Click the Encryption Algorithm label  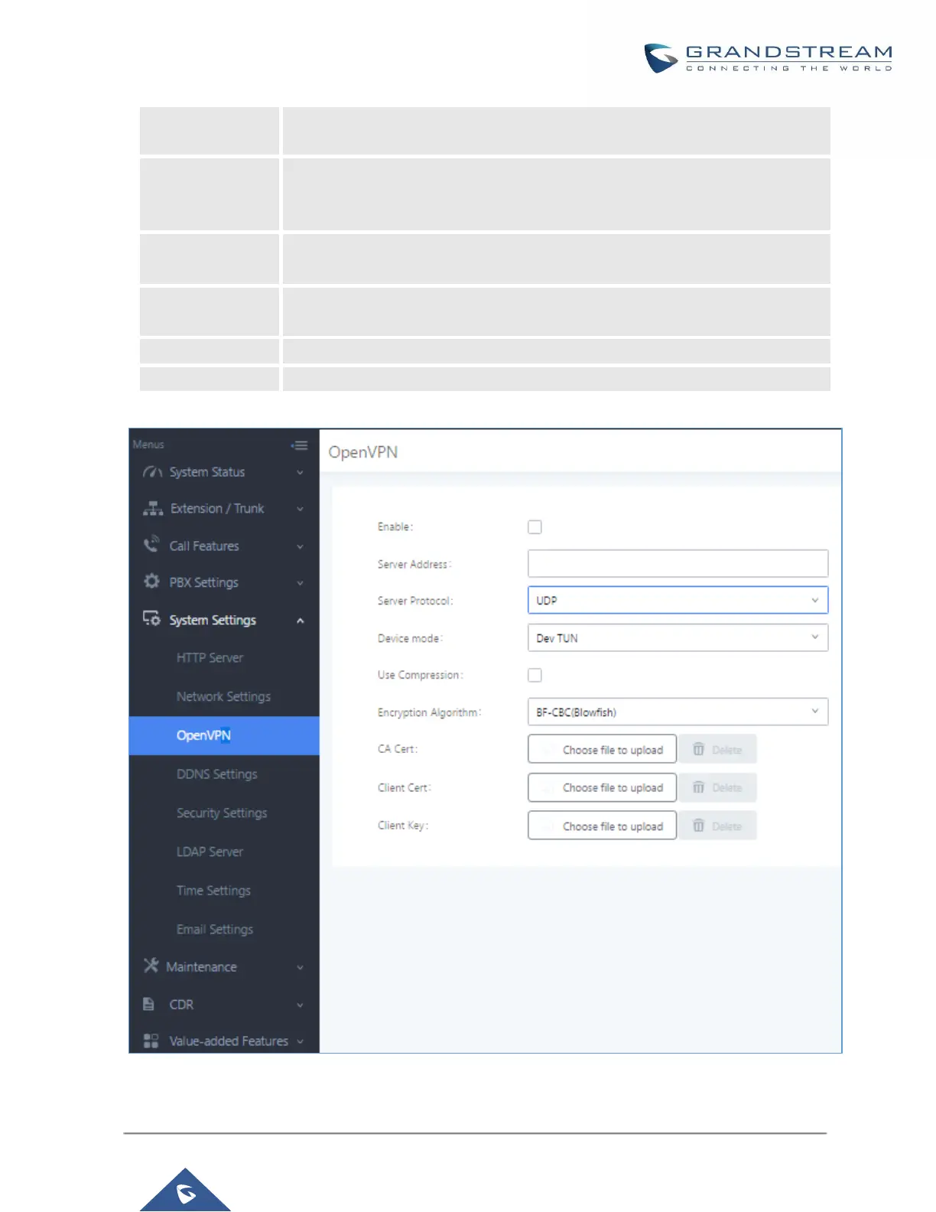tap(429, 712)
